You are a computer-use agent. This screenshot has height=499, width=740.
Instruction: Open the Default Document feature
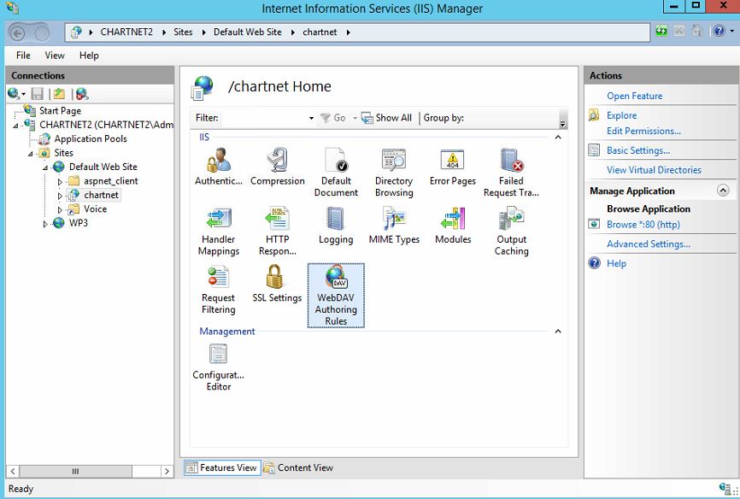[336, 173]
